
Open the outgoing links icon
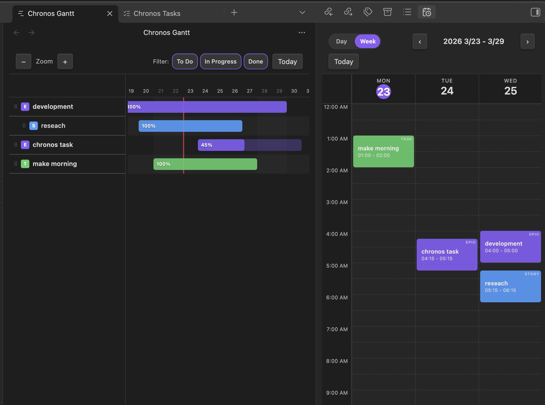click(348, 12)
